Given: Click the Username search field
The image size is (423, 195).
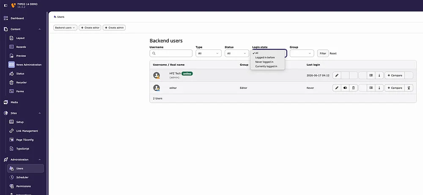Looking at the screenshot, I should coord(171,53).
